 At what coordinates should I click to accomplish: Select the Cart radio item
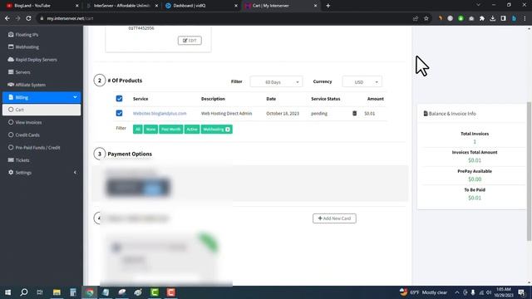11,110
